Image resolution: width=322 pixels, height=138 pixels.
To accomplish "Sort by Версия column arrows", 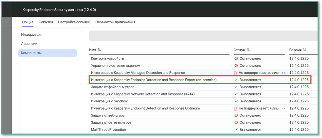I will (x=304, y=50).
